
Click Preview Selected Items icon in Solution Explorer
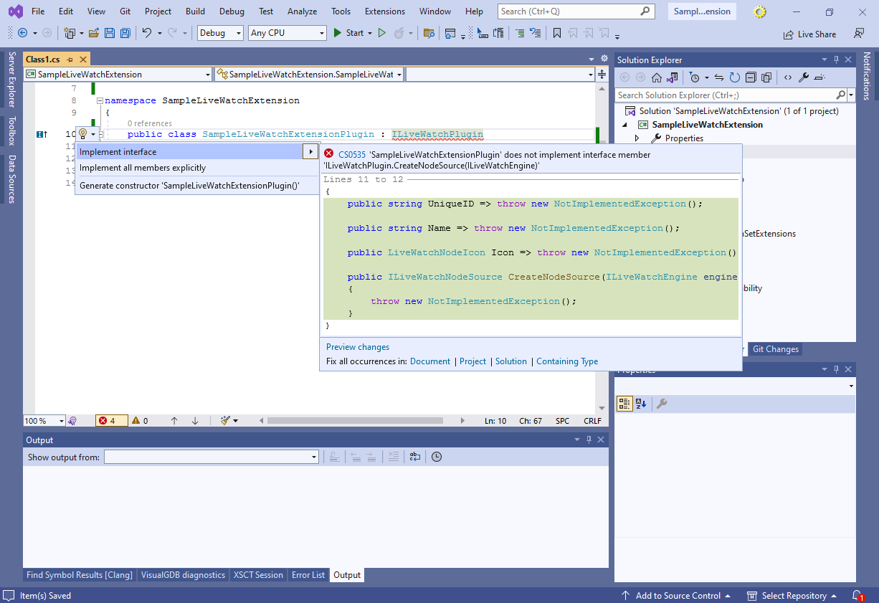tap(820, 77)
